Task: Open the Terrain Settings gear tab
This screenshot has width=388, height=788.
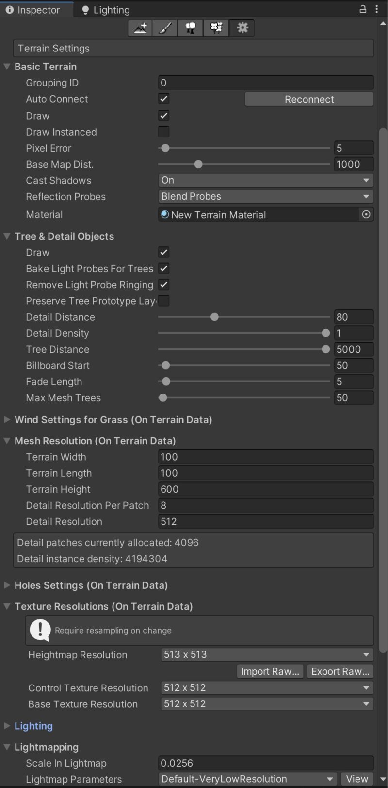Action: click(x=242, y=28)
